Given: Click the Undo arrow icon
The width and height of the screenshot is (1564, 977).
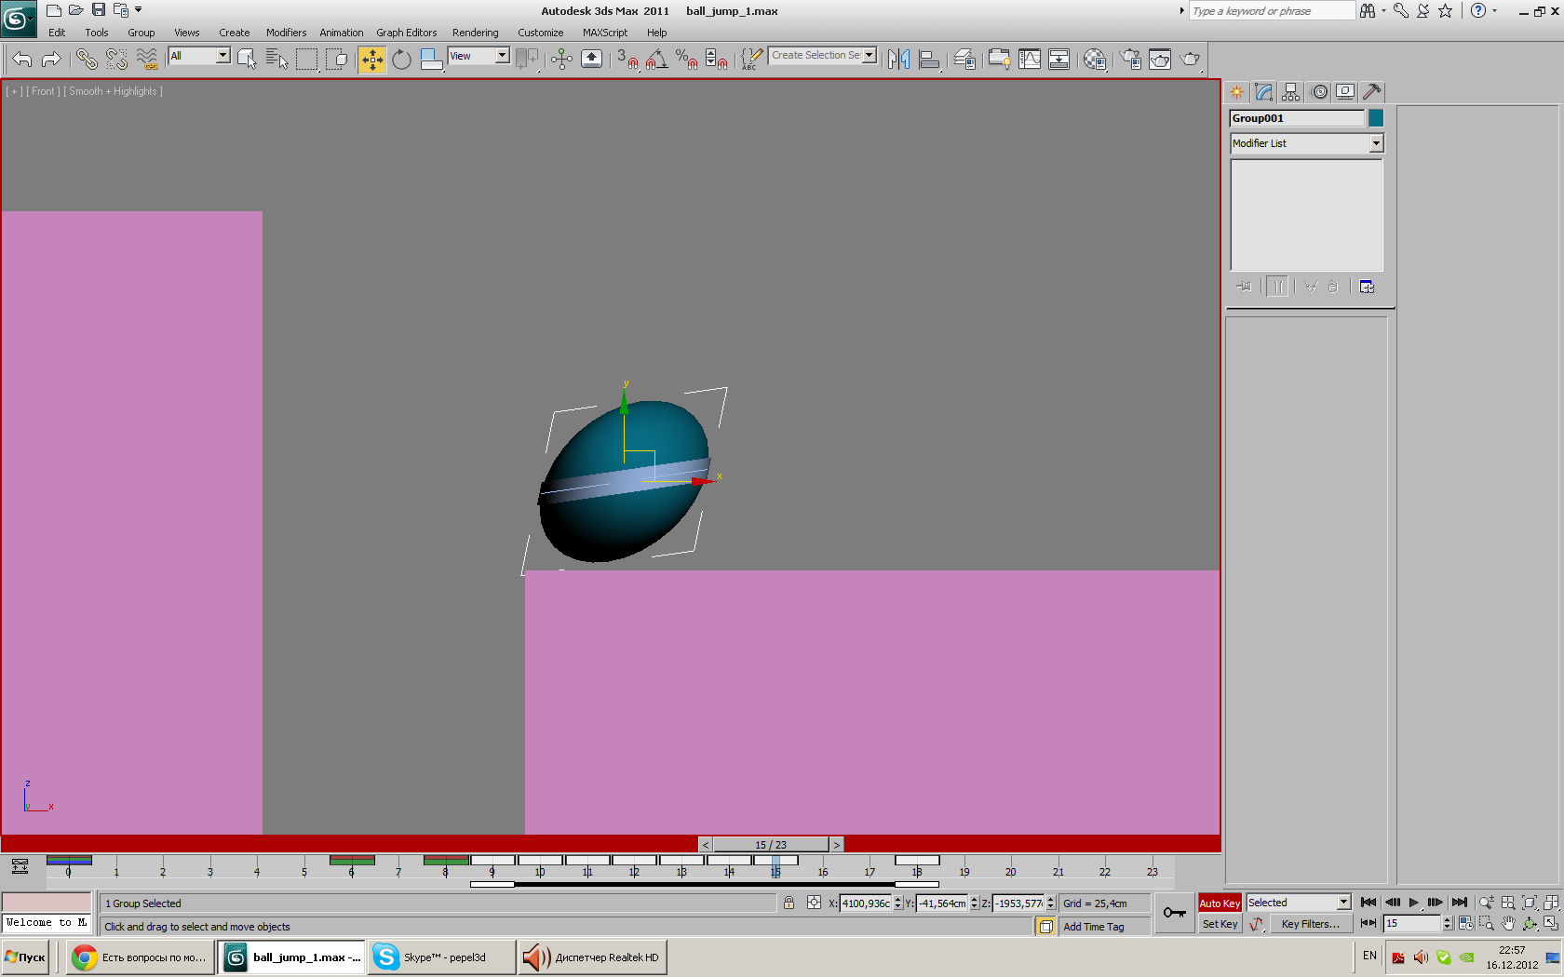Looking at the screenshot, I should (21, 60).
